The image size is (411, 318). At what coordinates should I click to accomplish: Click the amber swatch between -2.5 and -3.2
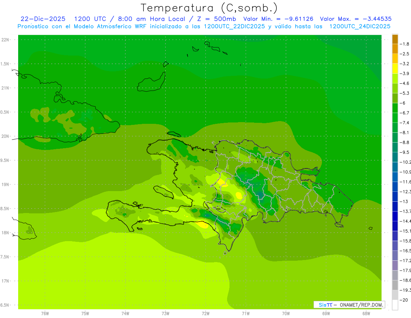point(395,59)
